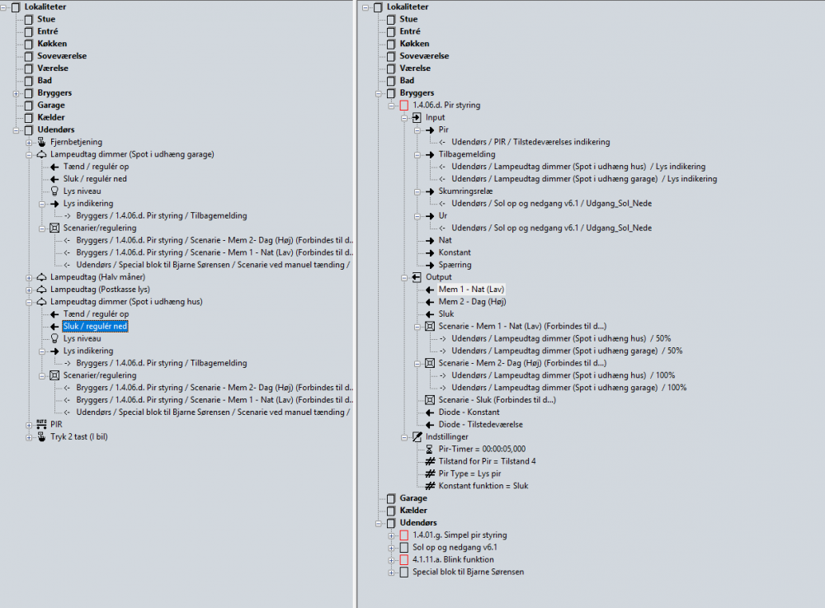825x608 pixels.
Task: Select Special blok til Bjarne Sørensen block
Action: (x=468, y=572)
